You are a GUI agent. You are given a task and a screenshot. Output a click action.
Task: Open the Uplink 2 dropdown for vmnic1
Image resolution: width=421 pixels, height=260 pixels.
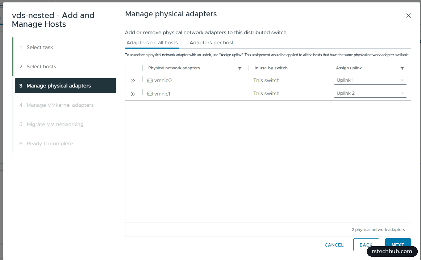[x=370, y=93]
